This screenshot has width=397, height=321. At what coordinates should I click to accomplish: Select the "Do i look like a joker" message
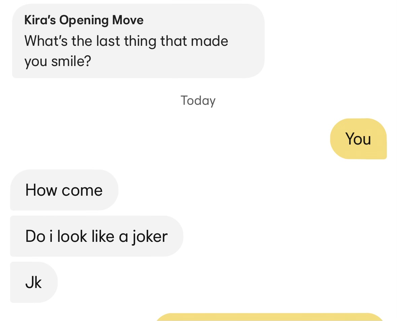(x=96, y=236)
